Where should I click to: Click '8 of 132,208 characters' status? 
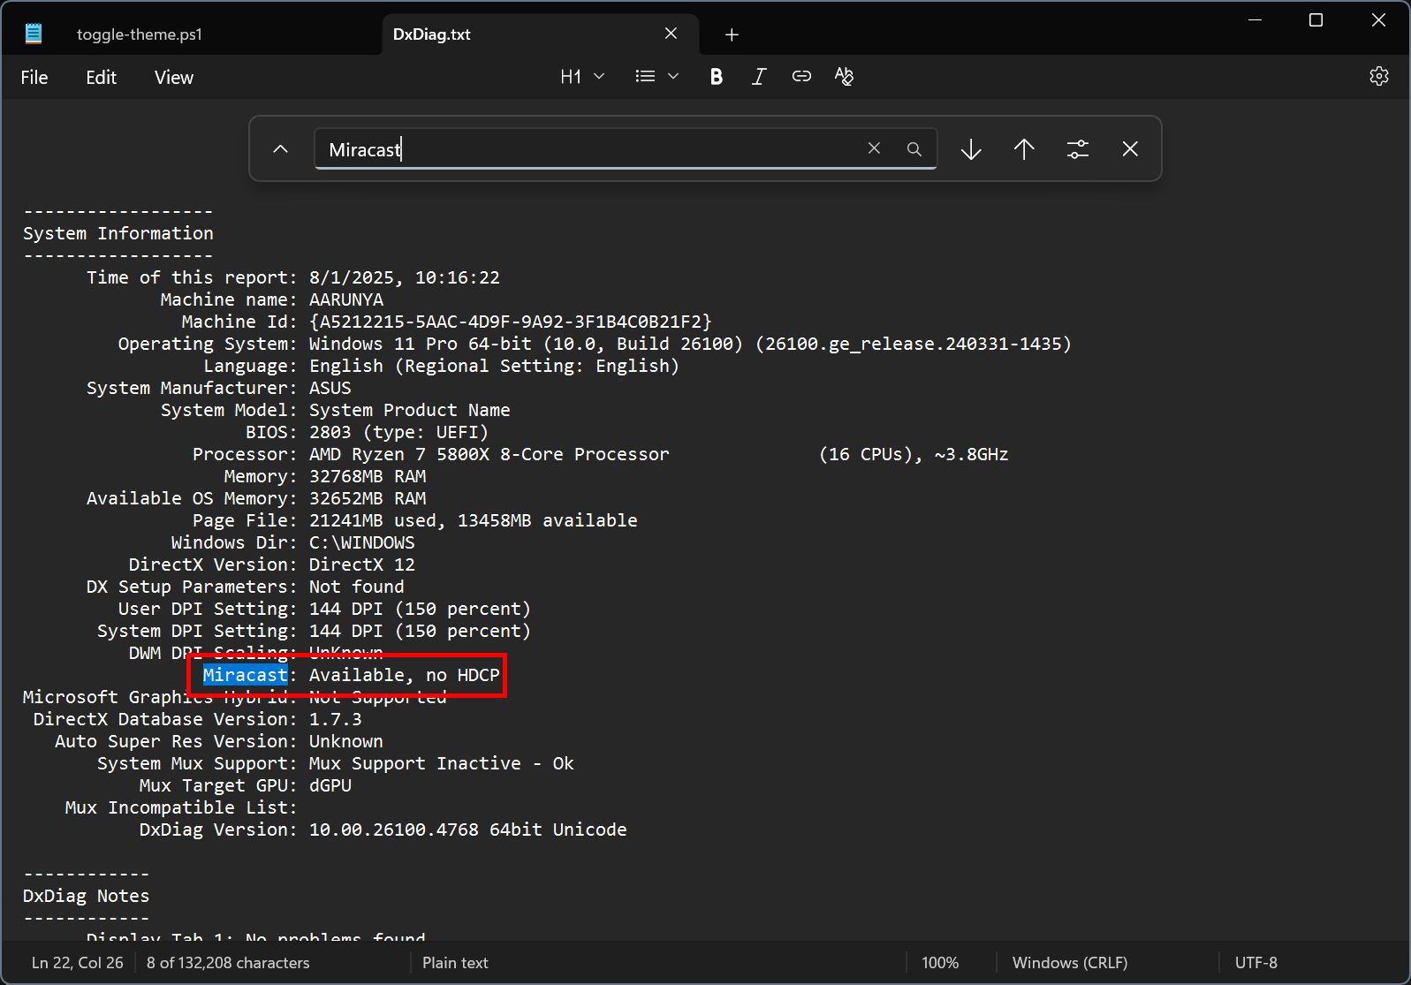point(228,963)
